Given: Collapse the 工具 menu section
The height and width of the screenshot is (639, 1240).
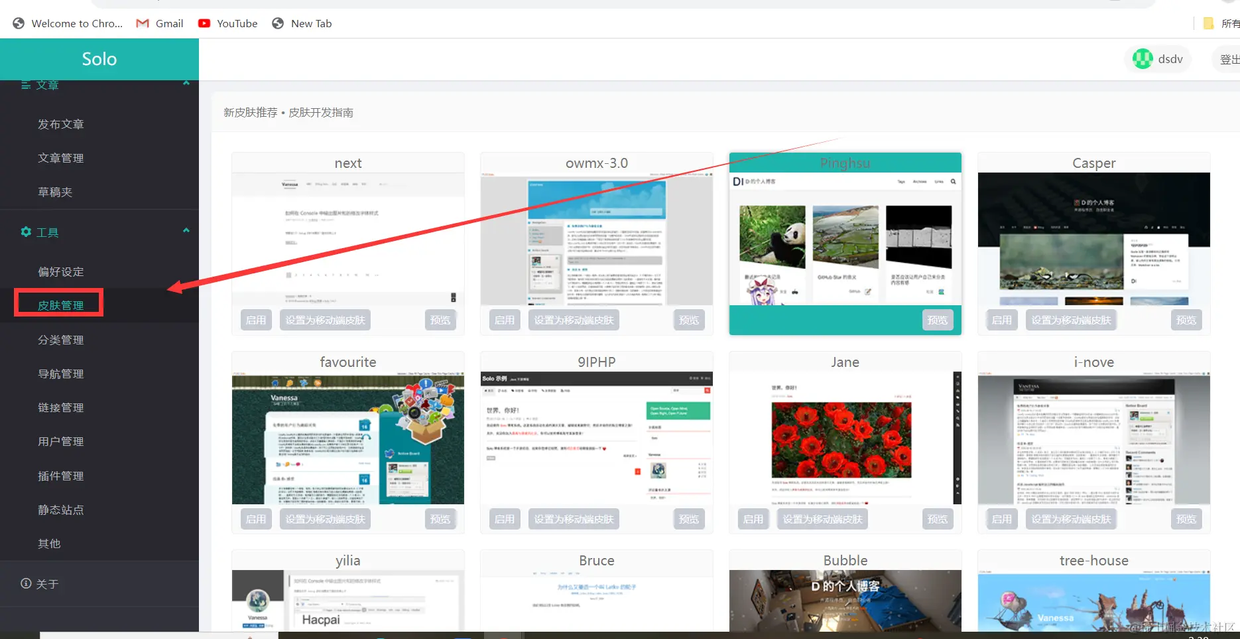Looking at the screenshot, I should click(x=186, y=230).
